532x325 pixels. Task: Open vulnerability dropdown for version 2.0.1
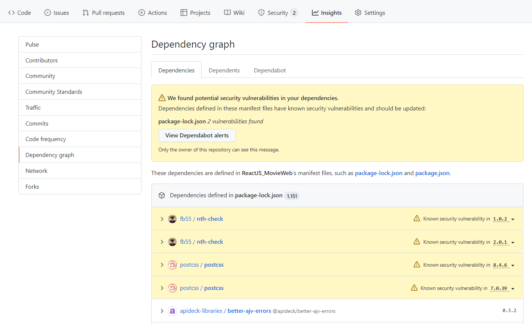pyautogui.click(x=504, y=242)
